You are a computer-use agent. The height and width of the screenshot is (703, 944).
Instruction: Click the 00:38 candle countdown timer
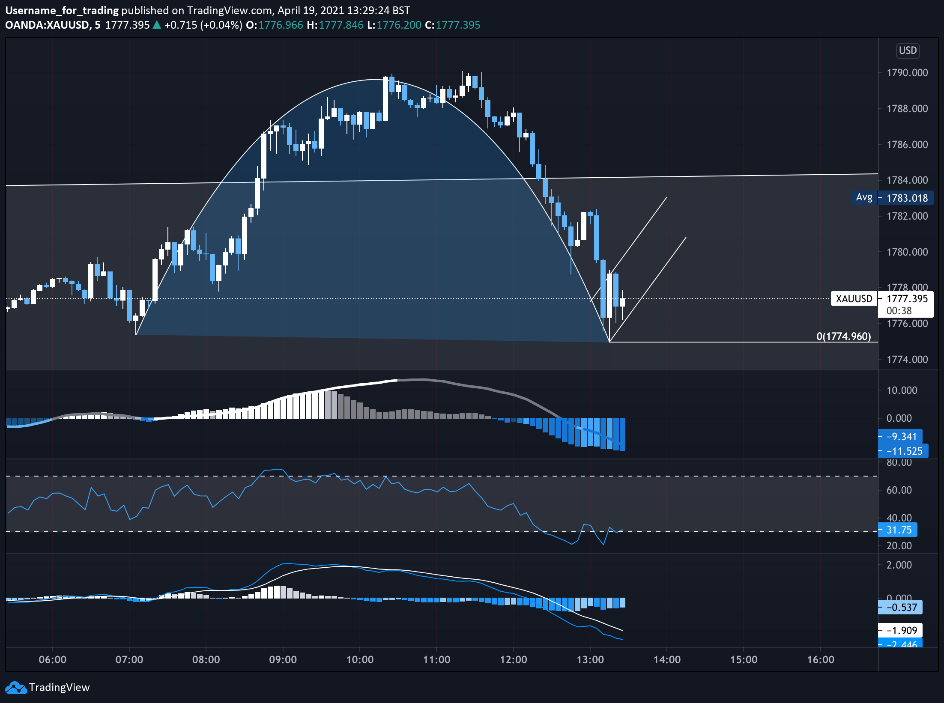899,311
